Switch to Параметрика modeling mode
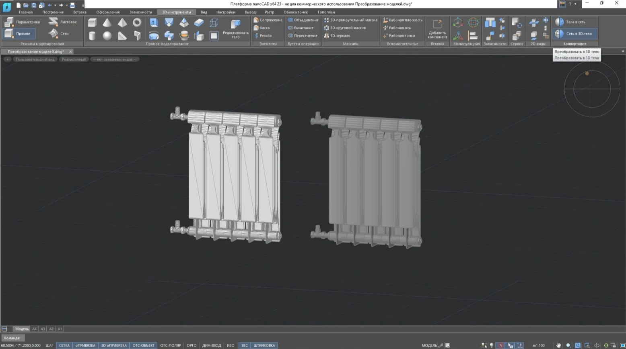626x349 pixels. tap(23, 22)
